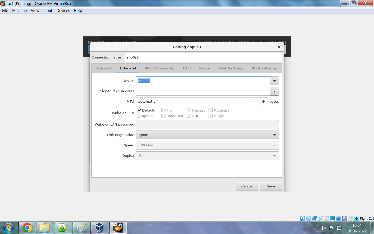Click the Device text field
This screenshot has height=234, width=374.
tap(203, 81)
